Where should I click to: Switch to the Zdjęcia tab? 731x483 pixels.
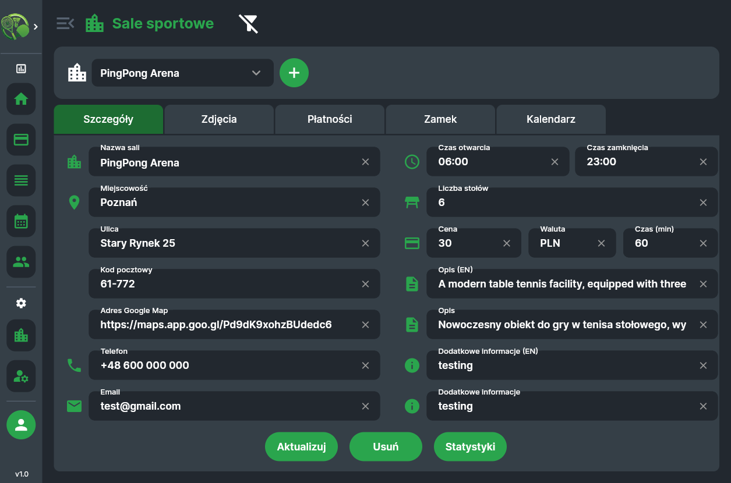(219, 119)
